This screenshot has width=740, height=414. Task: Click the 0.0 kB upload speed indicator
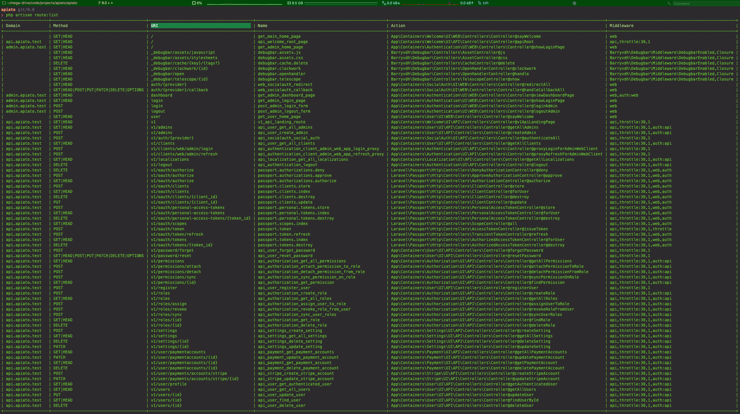[467, 3]
